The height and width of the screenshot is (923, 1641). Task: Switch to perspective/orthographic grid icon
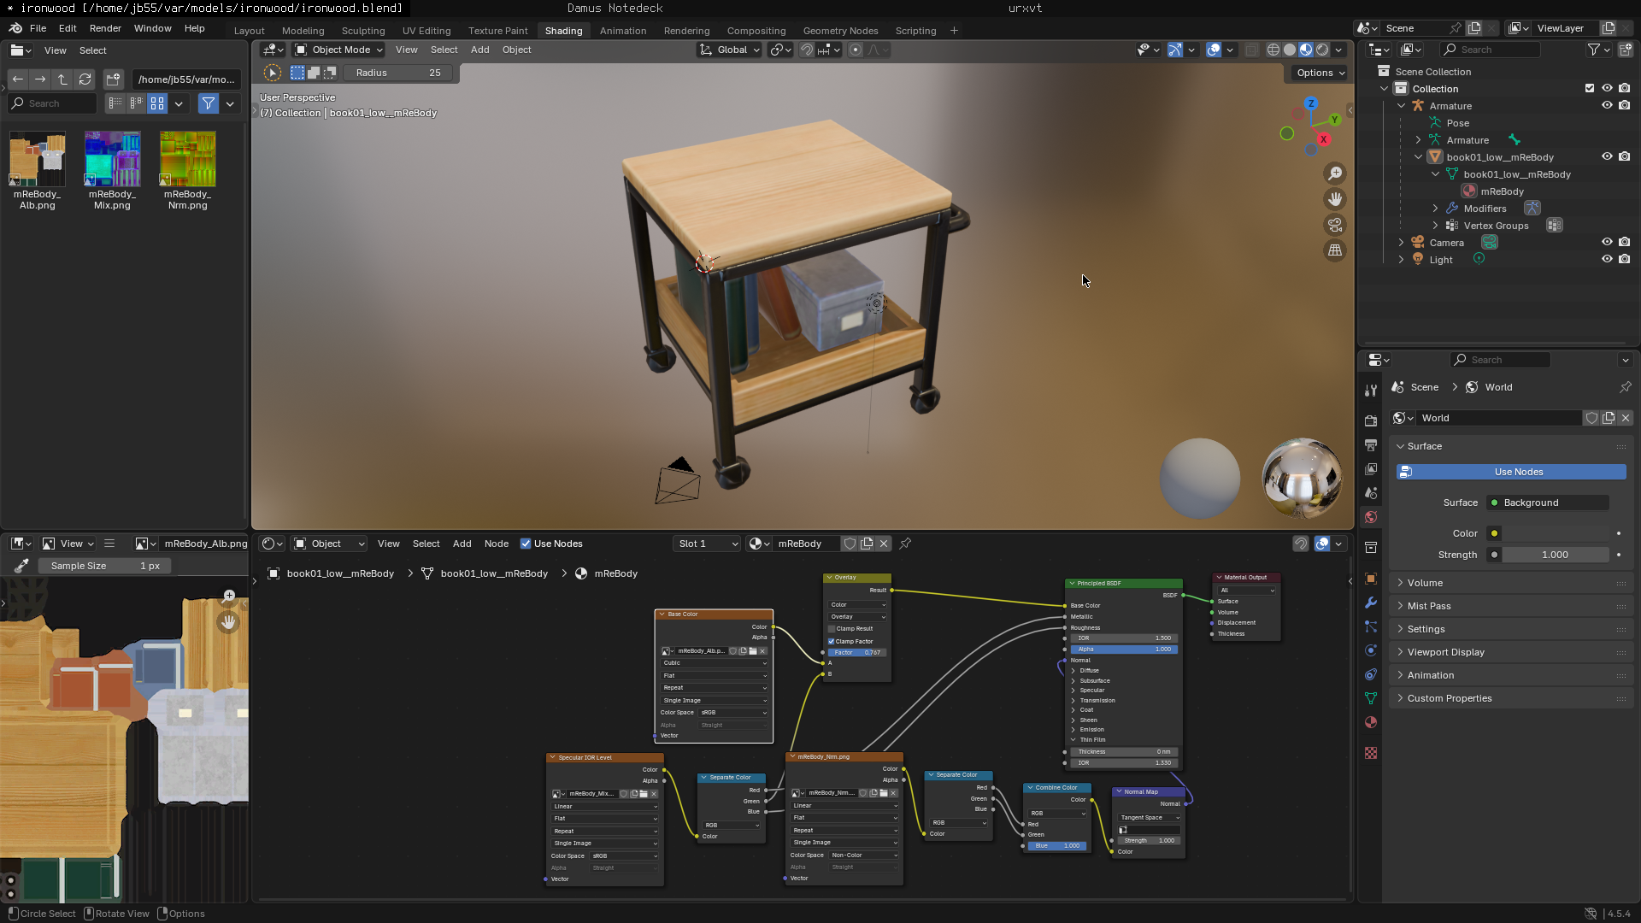click(x=1335, y=250)
